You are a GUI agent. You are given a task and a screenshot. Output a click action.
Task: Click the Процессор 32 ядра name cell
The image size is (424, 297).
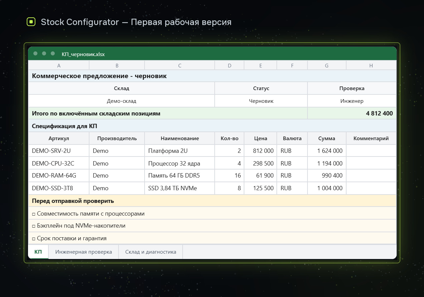[x=180, y=163]
